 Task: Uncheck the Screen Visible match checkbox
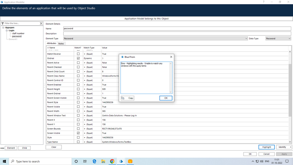(78, 133)
